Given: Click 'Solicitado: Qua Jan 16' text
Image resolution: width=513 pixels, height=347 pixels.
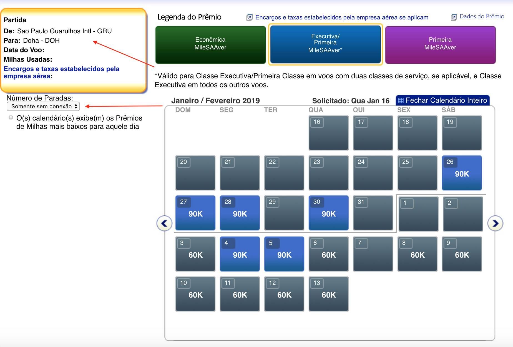Looking at the screenshot, I should [351, 101].
